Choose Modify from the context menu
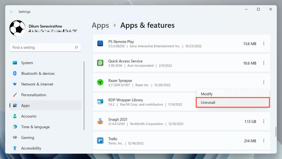 click(207, 94)
